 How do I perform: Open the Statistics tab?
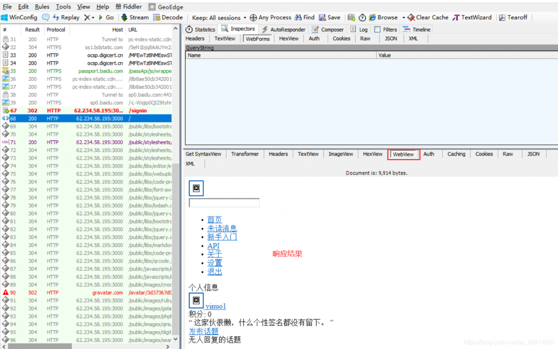point(201,30)
